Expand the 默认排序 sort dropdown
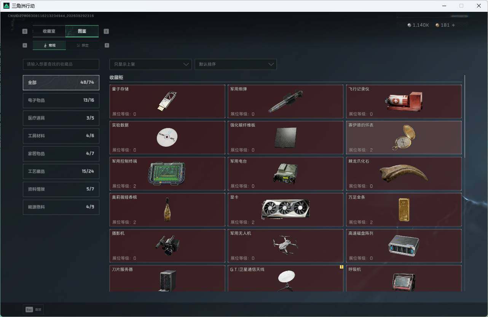Screen dimensions: 488x317 click(236, 64)
